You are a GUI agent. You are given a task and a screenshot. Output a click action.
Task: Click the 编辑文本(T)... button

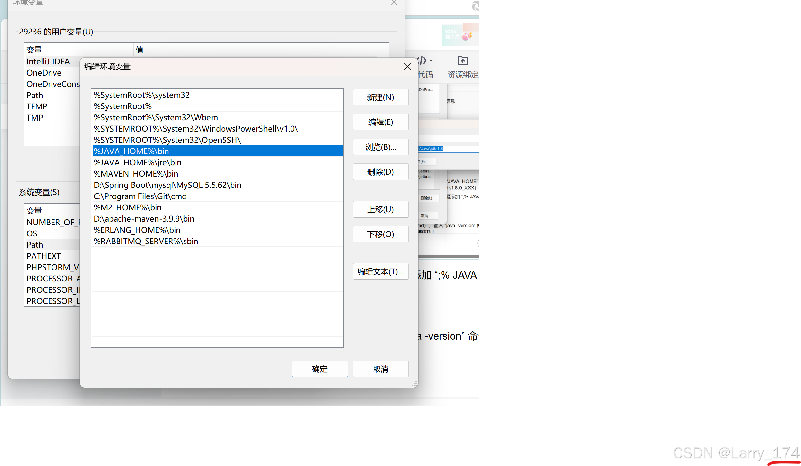coord(380,271)
